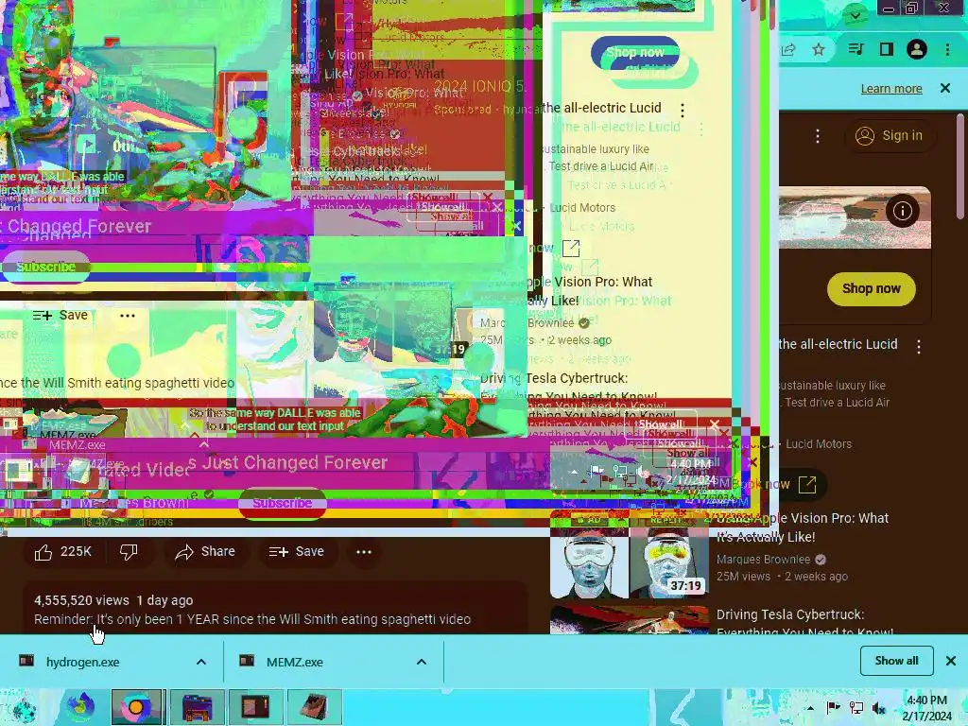Open ad options menu beside all-electric Lucid
Viewport: 968px width, 726px height.
click(919, 347)
